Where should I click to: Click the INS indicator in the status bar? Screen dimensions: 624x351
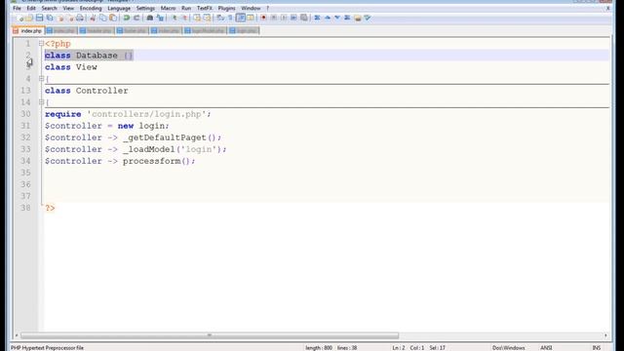tap(596, 348)
